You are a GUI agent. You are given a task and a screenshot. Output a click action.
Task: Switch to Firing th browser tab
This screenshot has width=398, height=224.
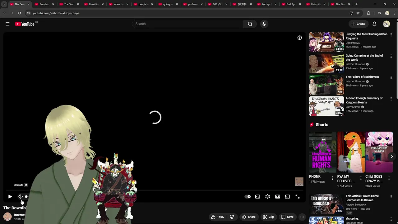click(316, 4)
